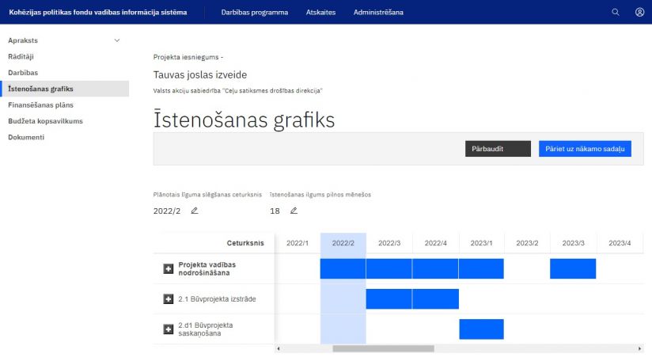The image size is (652, 361).
Task: Open the search icon in header
Action: (x=616, y=12)
